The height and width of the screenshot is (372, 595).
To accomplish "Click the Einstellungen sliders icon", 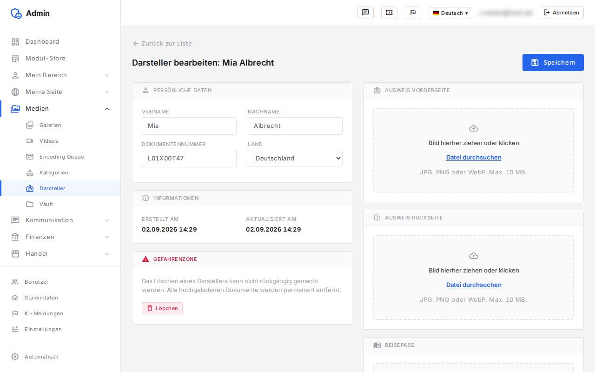I will click(x=15, y=329).
